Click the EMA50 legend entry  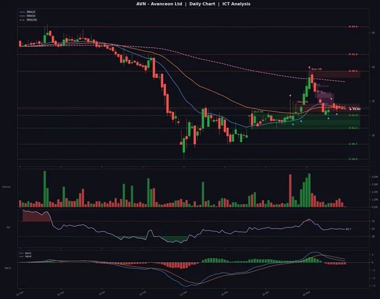point(27,16)
